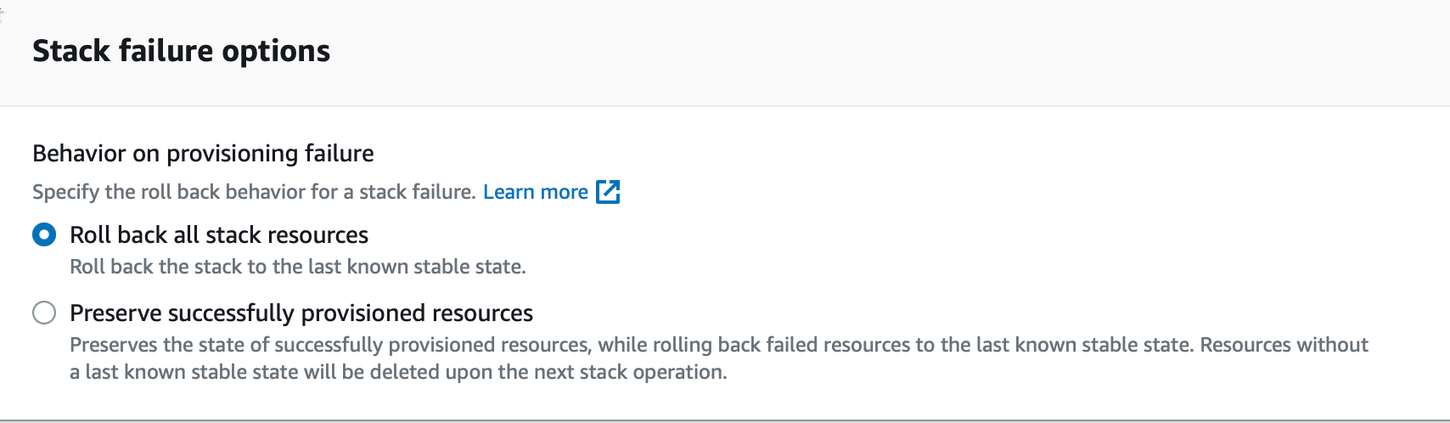This screenshot has width=1450, height=423.
Task: Click the 'Roll back all stack resources' label text
Action: pyautogui.click(x=219, y=234)
